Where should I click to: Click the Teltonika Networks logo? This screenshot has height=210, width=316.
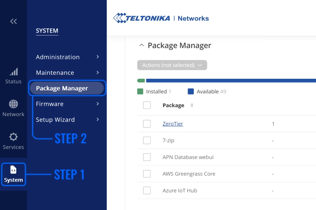[161, 18]
